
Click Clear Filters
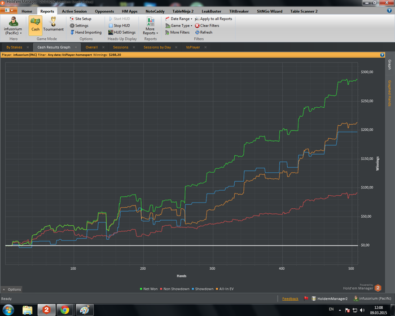pos(207,25)
